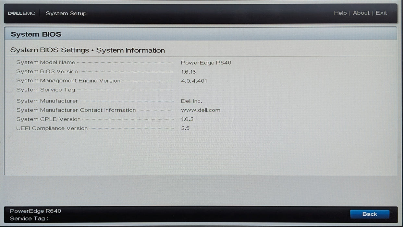Image resolution: width=403 pixels, height=227 pixels.
Task: Click the Service Tag text in footer
Action: point(29,219)
